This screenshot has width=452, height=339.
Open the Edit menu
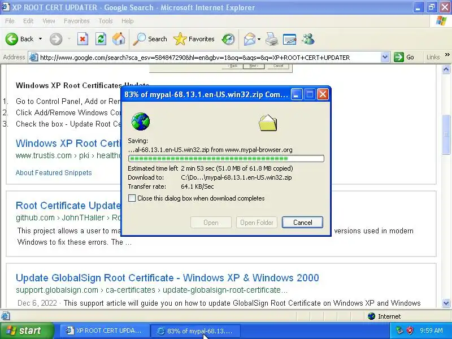click(28, 21)
